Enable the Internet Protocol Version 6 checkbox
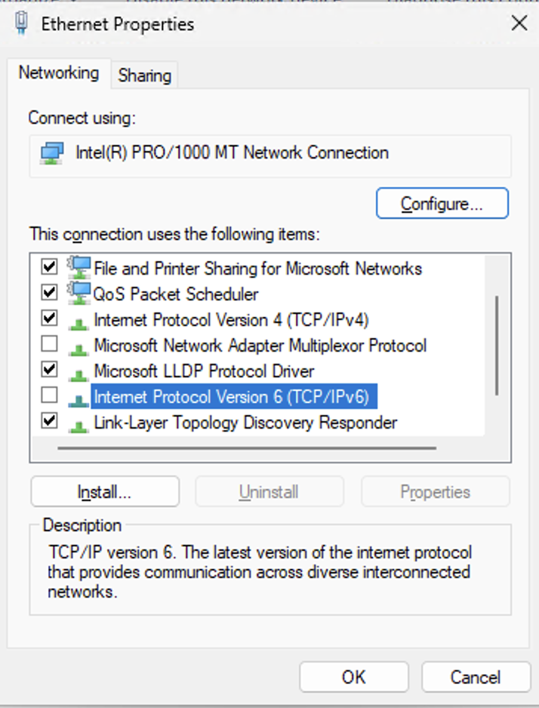 click(x=49, y=395)
